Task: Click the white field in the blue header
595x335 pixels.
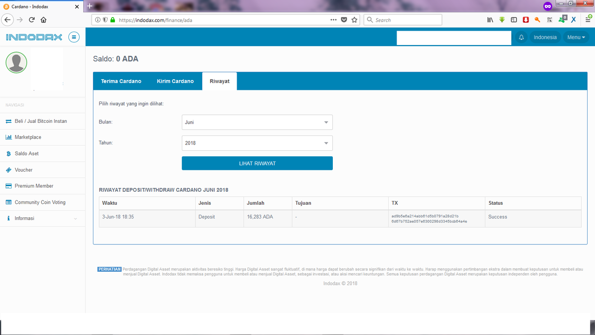Action: (454, 38)
